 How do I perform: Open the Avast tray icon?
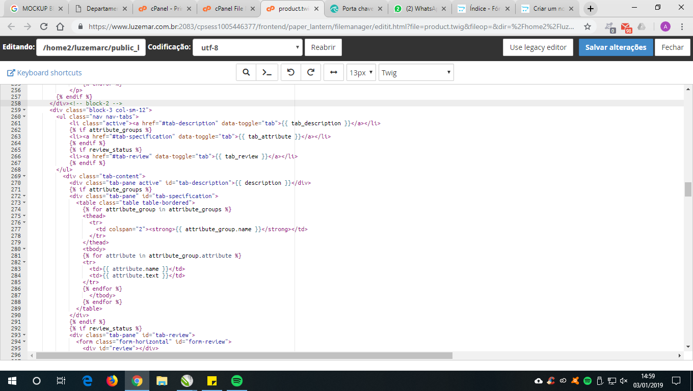[x=575, y=380]
